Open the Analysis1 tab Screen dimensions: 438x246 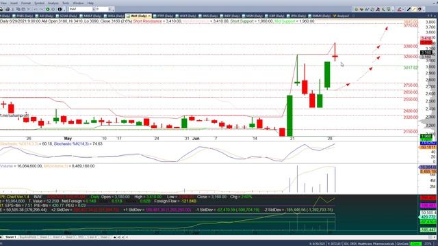pyautogui.click(x=341, y=16)
